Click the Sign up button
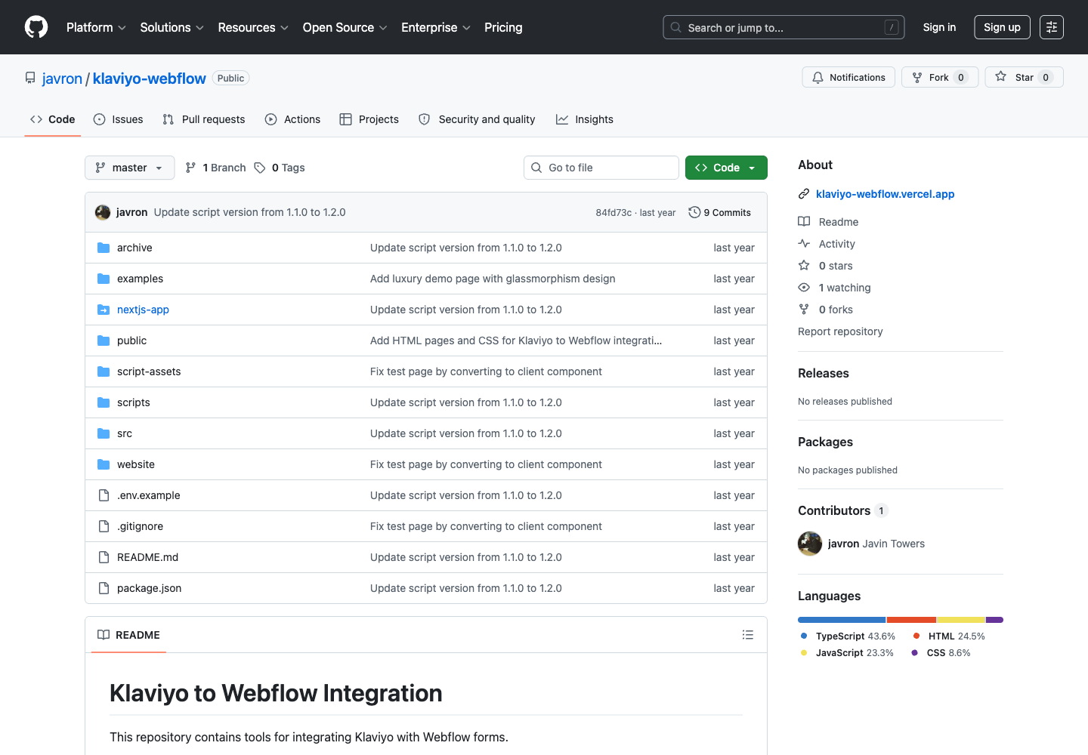 1002,27
